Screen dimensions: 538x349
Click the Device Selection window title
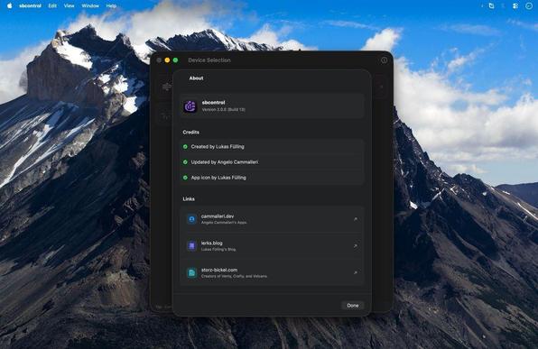209,60
